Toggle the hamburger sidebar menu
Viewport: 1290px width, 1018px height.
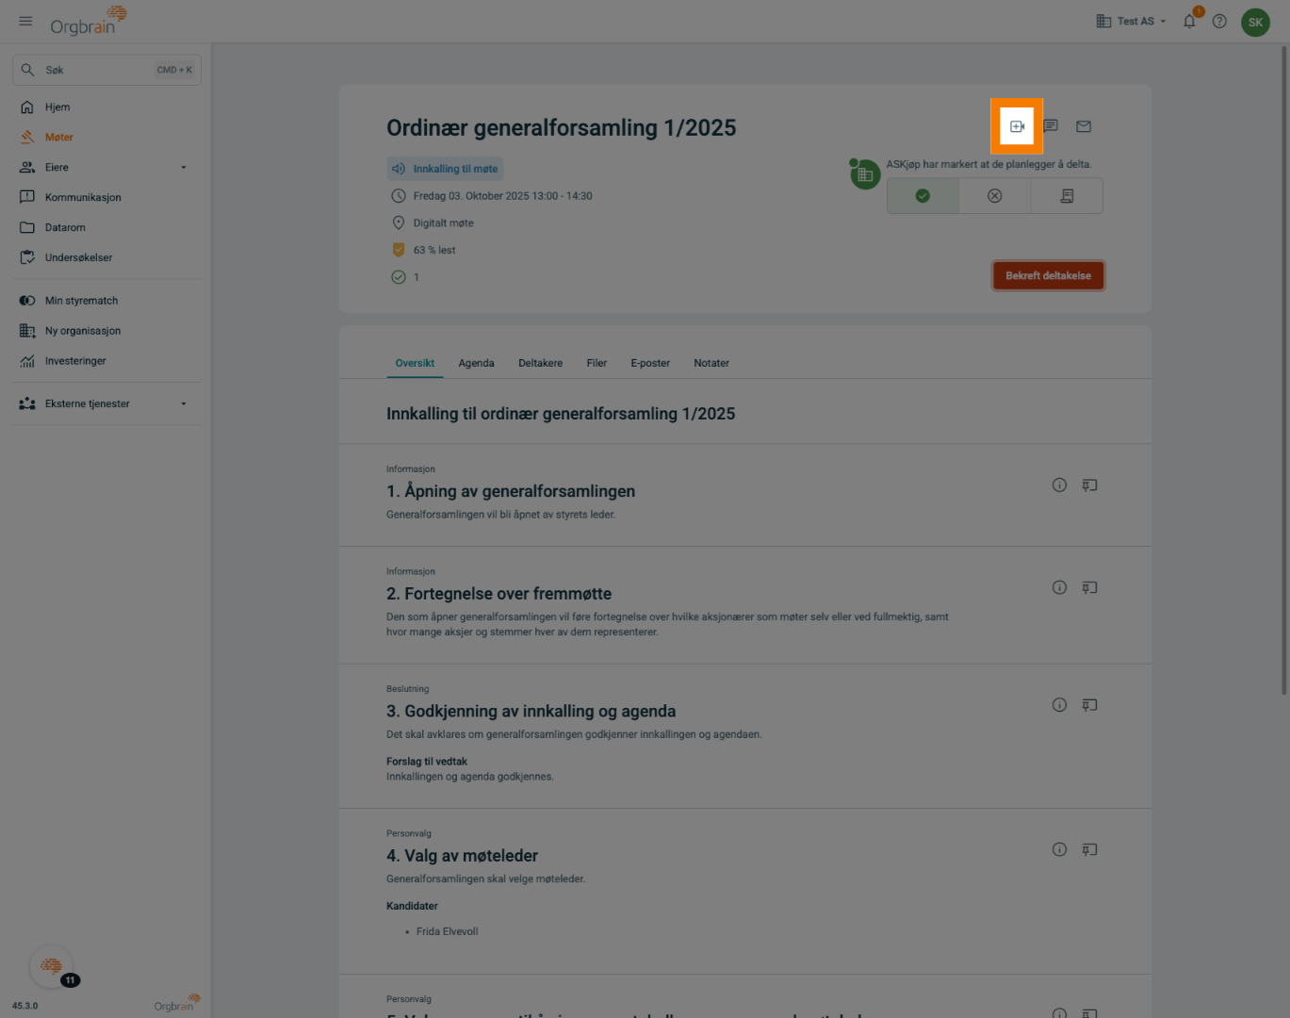coord(25,21)
